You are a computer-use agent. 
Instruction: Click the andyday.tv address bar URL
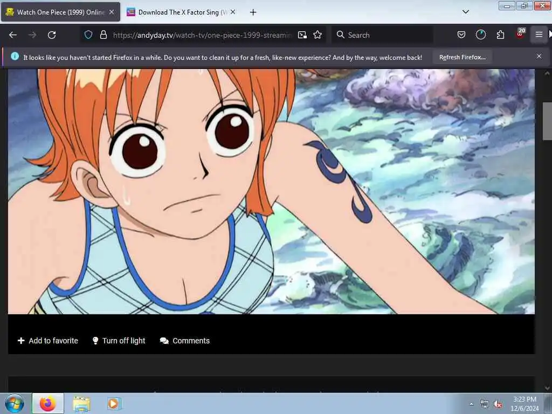pos(202,35)
